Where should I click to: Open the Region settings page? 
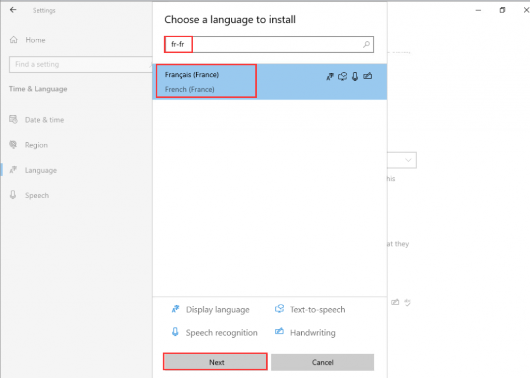(36, 145)
